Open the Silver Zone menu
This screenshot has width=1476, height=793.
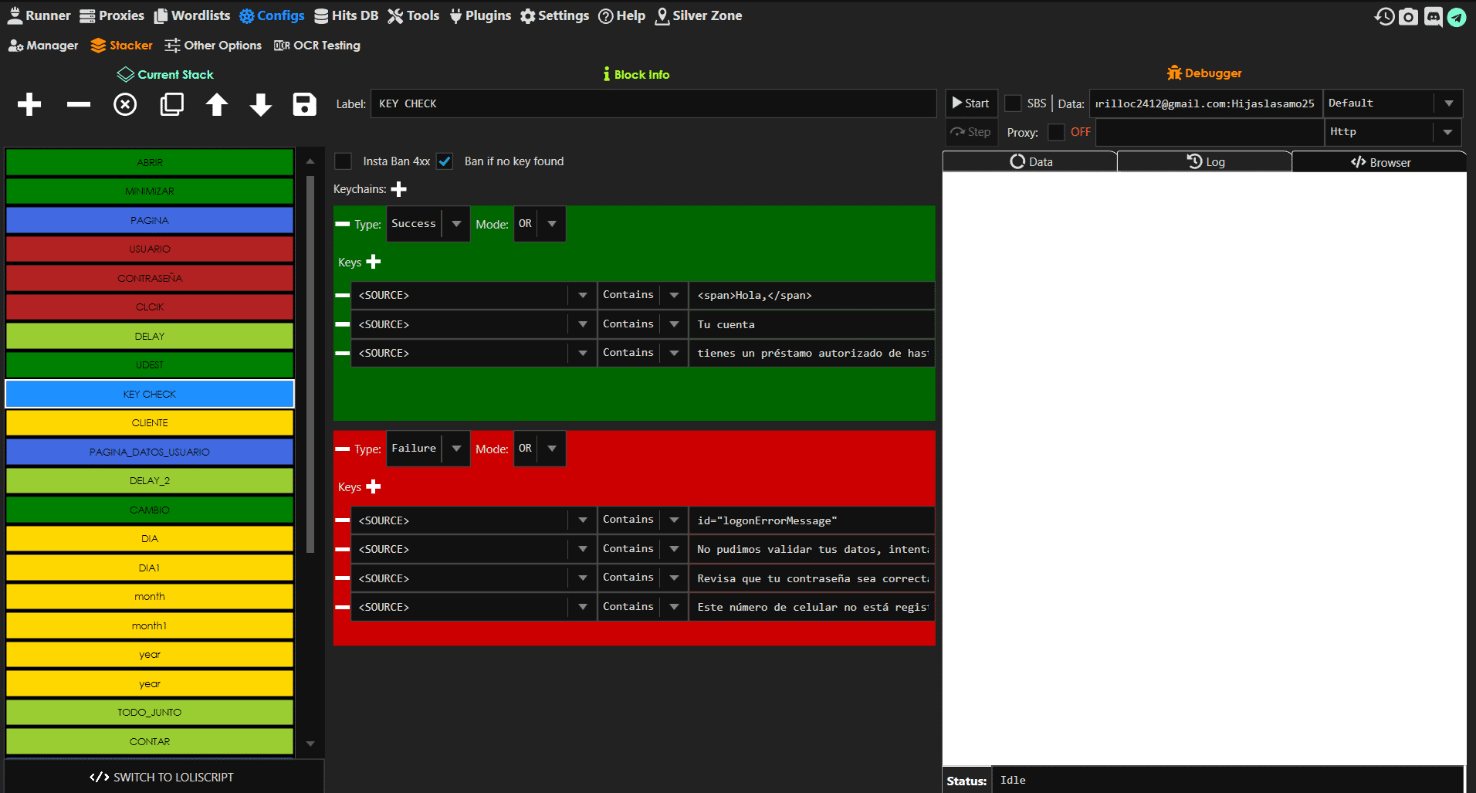[699, 15]
